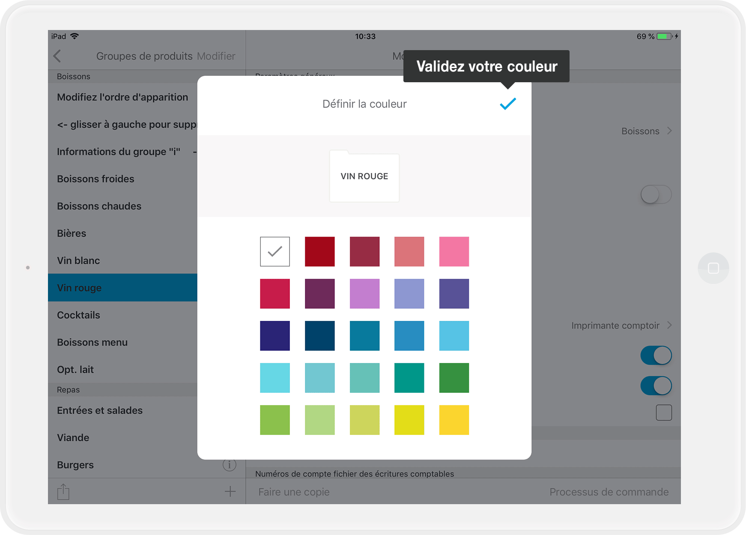Viewport: 746px width, 535px height.
Task: Select the bright cyan swatch
Action: tap(275, 378)
